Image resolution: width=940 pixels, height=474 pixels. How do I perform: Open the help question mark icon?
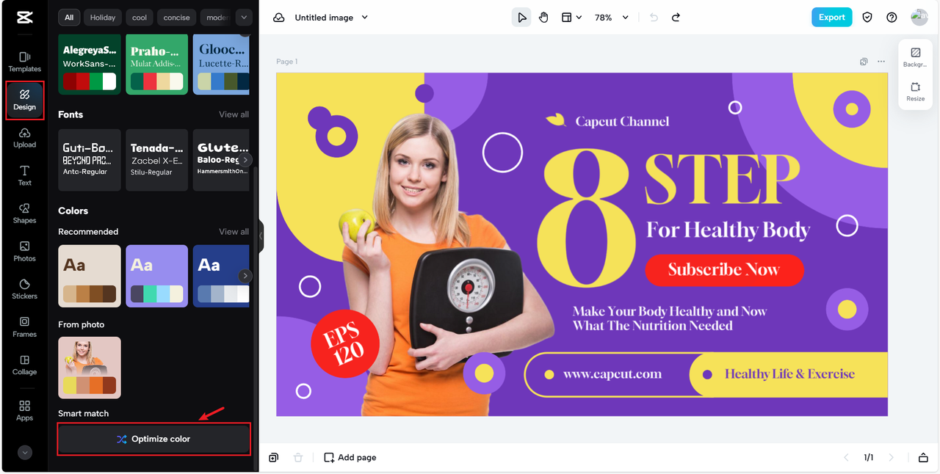892,18
